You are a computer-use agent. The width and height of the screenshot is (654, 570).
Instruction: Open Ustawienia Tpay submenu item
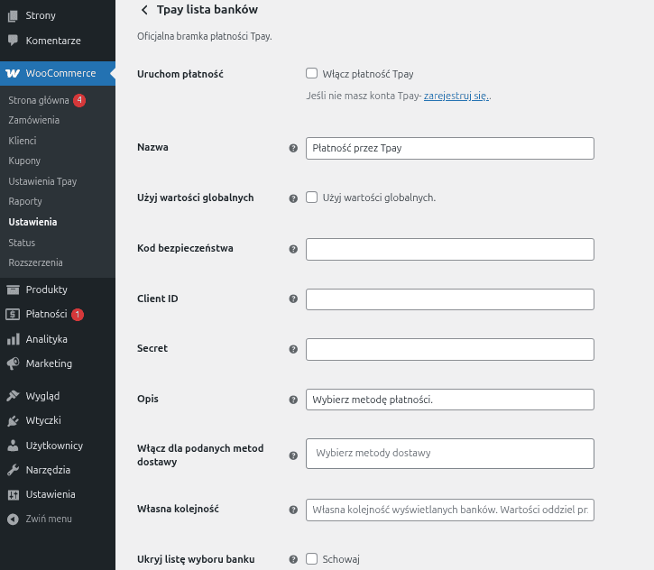(42, 181)
